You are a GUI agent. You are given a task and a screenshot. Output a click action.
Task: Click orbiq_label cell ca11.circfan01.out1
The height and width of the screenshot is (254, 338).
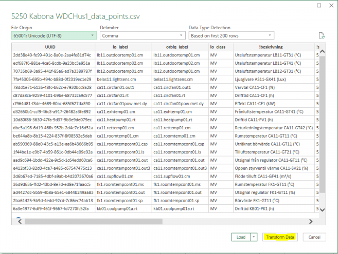[x=180, y=87]
